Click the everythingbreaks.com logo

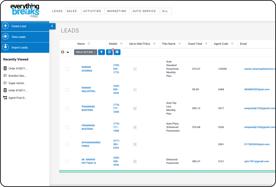pyautogui.click(x=25, y=11)
